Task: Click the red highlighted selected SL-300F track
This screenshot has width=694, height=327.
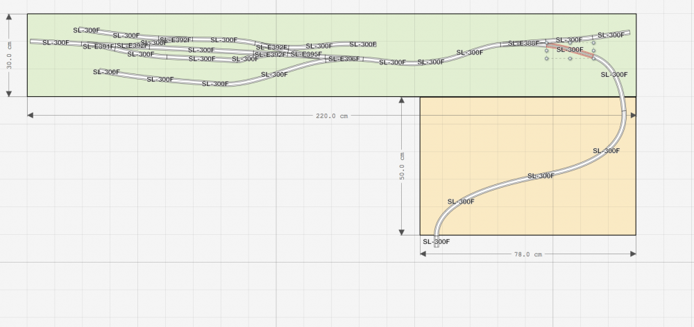Action: 570,50
